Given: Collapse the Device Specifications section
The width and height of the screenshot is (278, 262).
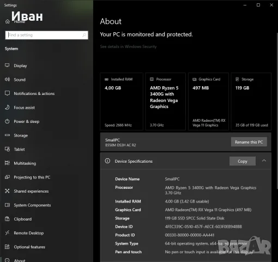Looking at the screenshot, I should coord(264,160).
